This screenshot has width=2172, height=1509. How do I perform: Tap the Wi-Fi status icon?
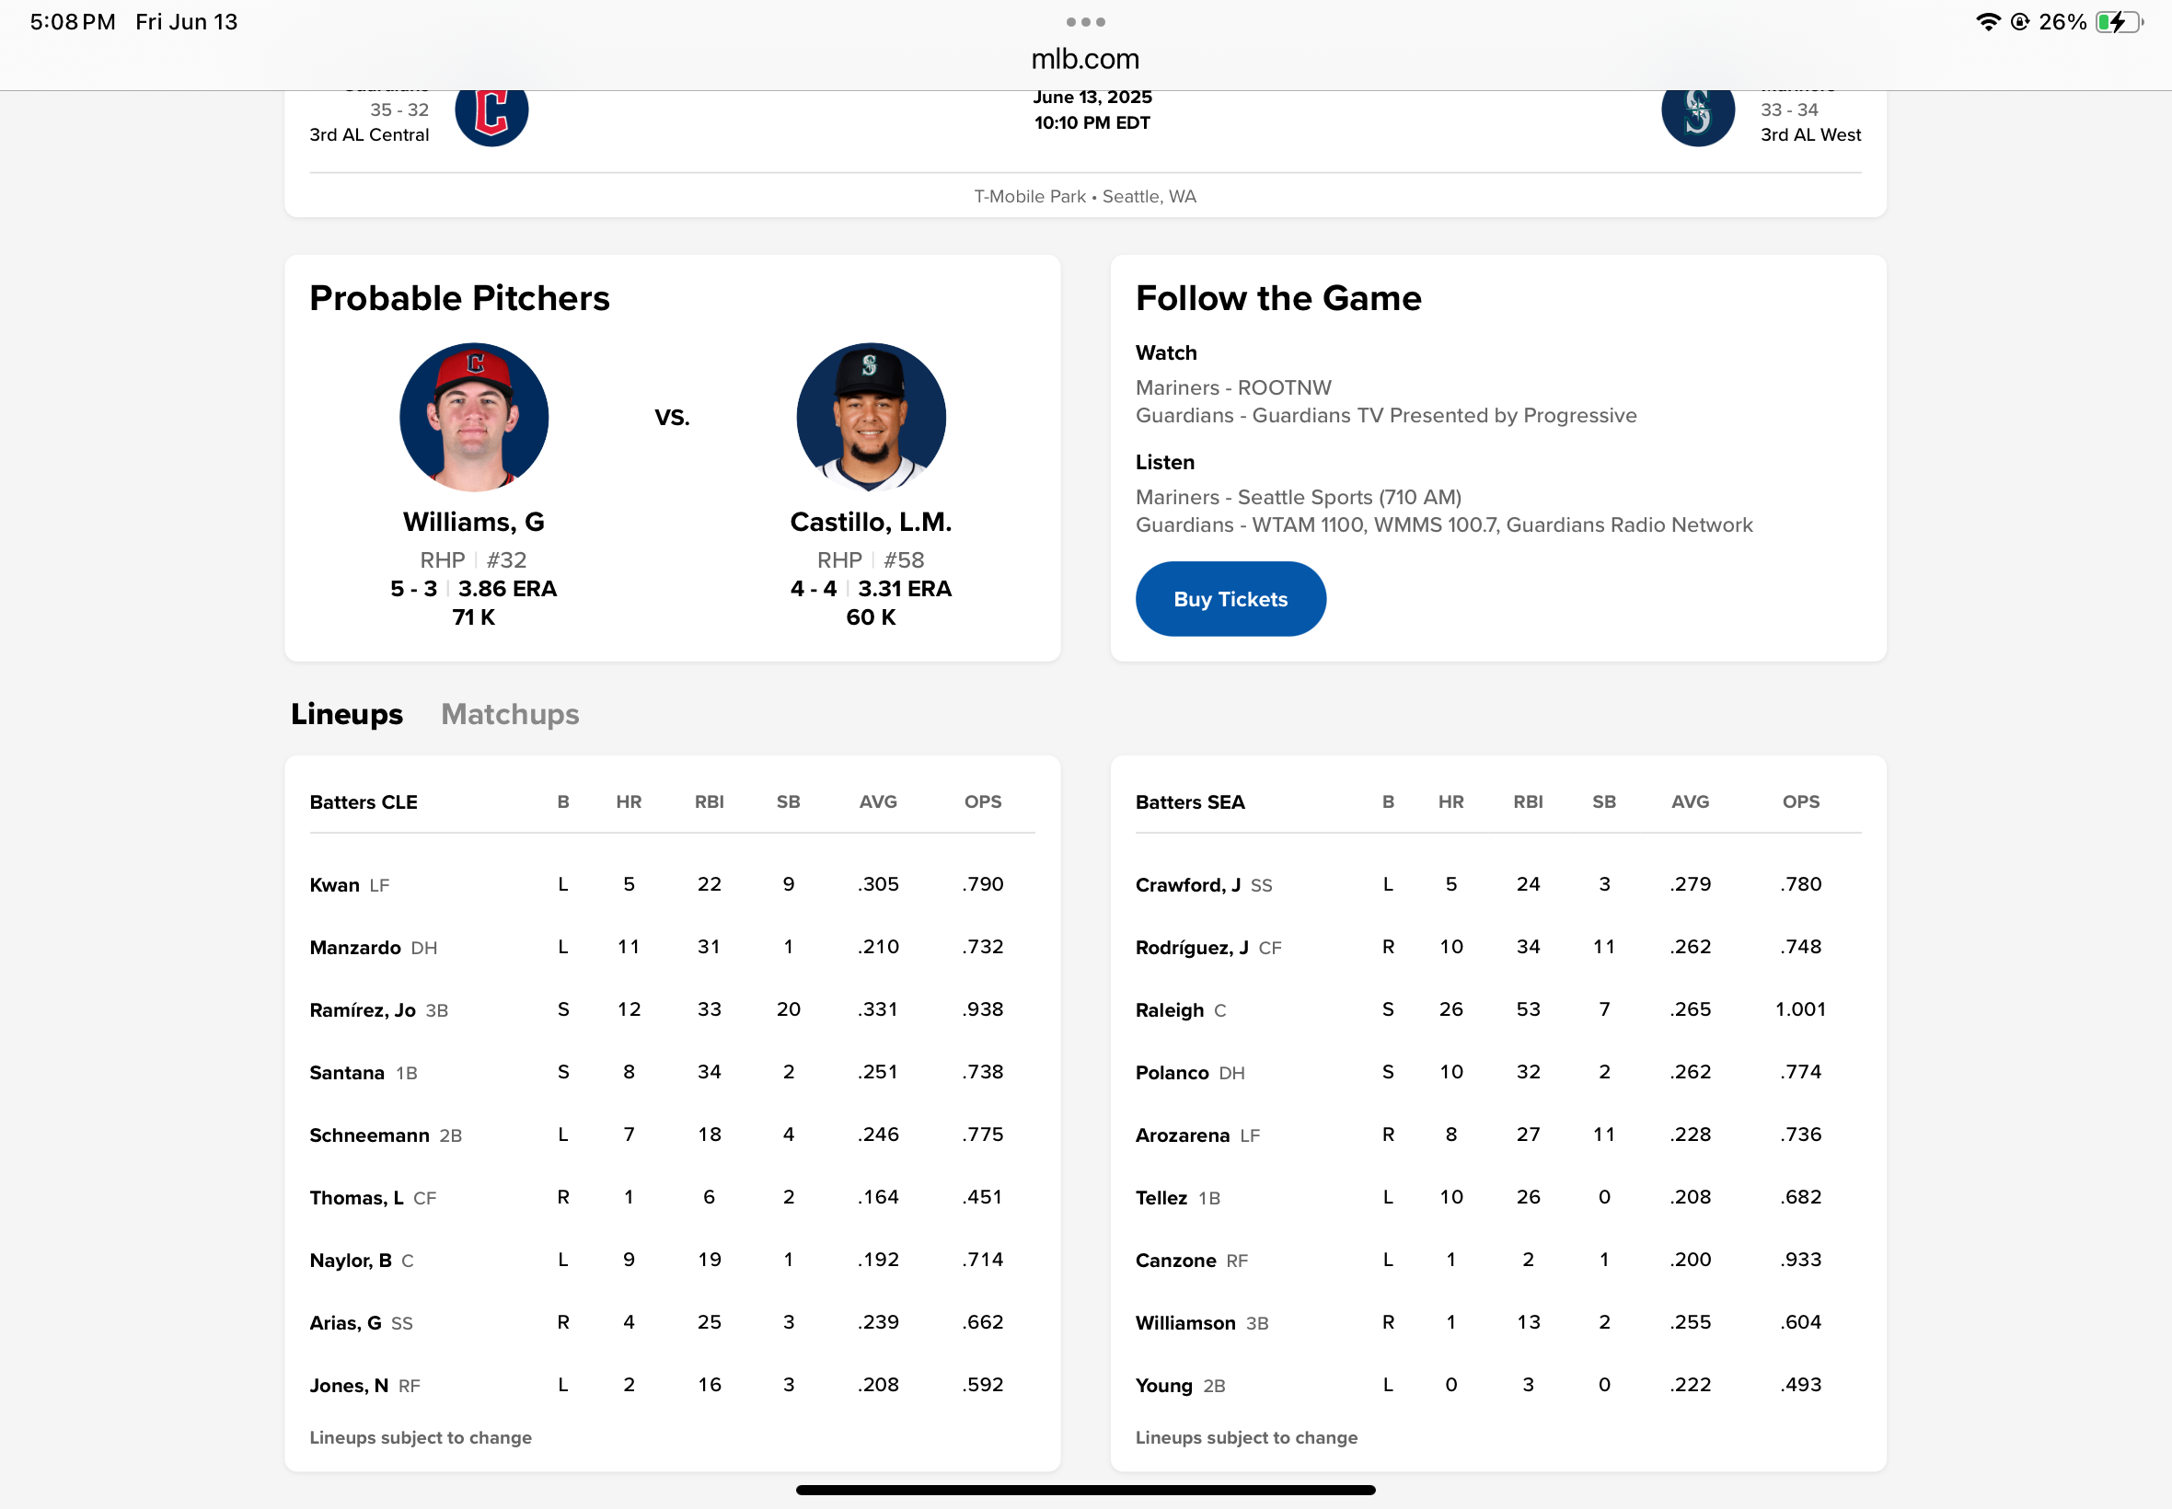coord(1987,22)
